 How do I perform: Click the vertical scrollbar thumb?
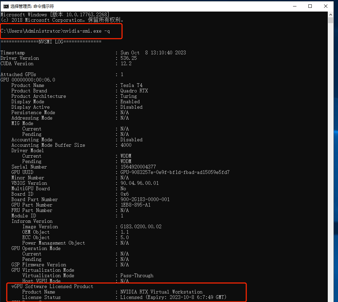click(x=331, y=20)
